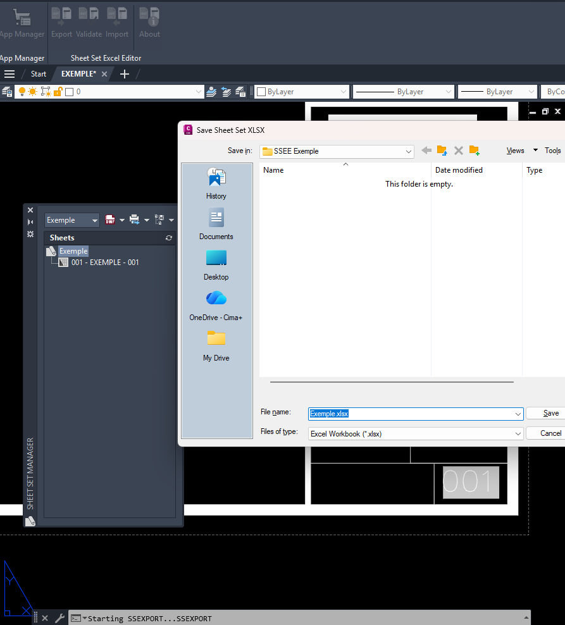Expand the print options arrow
Image resolution: width=565 pixels, height=625 pixels.
[x=147, y=220]
